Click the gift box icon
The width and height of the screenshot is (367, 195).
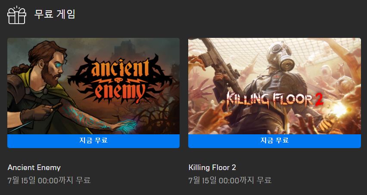[x=17, y=15]
